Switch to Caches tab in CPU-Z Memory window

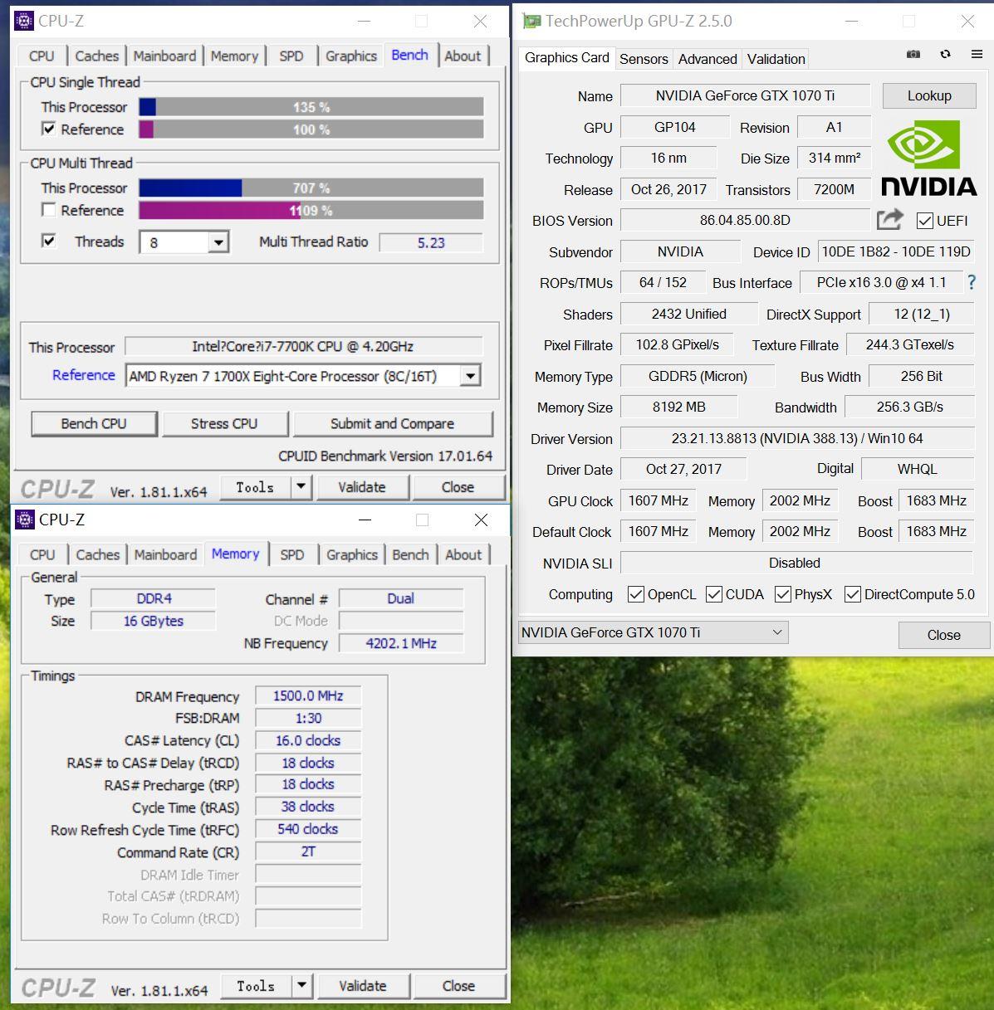(98, 554)
